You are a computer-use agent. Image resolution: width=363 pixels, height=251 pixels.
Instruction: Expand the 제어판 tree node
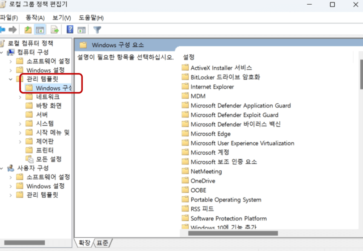[x=20, y=142]
